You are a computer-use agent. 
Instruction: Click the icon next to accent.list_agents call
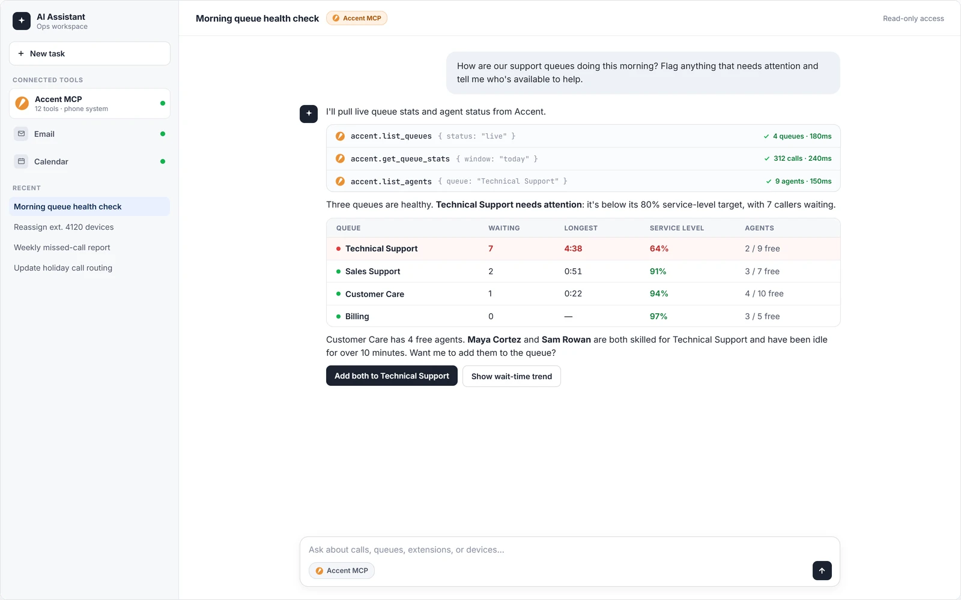tap(340, 181)
